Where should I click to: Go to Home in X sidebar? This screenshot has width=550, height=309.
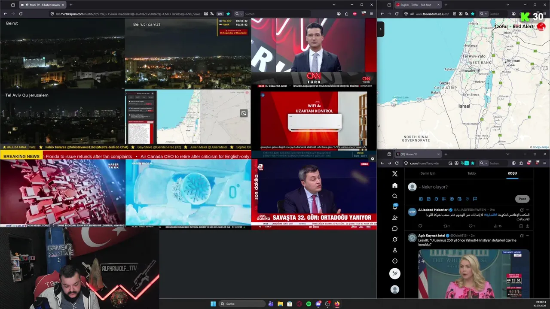pos(395,185)
